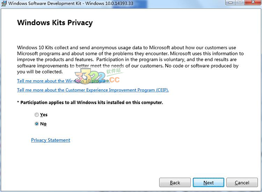Click the "Yes" option label text
The height and width of the screenshot is (192, 262).
44,115
